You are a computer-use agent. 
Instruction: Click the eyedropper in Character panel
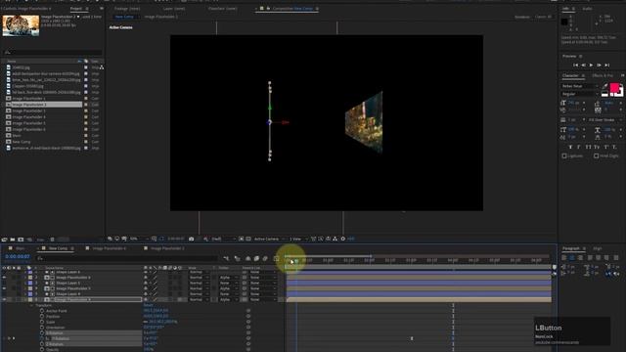point(604,86)
